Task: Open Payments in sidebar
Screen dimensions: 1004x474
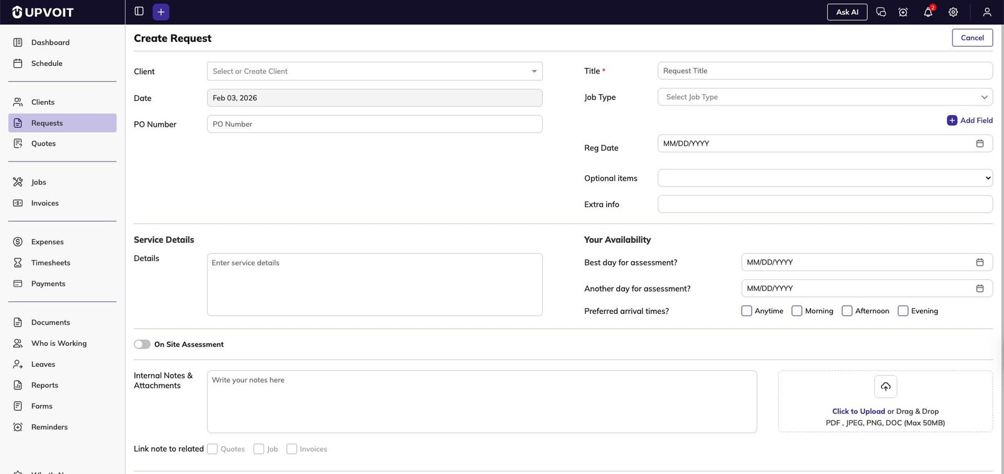Action: tap(62, 284)
